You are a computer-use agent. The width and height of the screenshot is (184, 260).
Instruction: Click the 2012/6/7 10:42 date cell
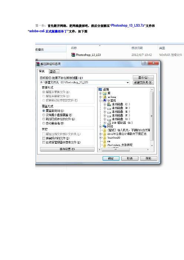[141, 55]
